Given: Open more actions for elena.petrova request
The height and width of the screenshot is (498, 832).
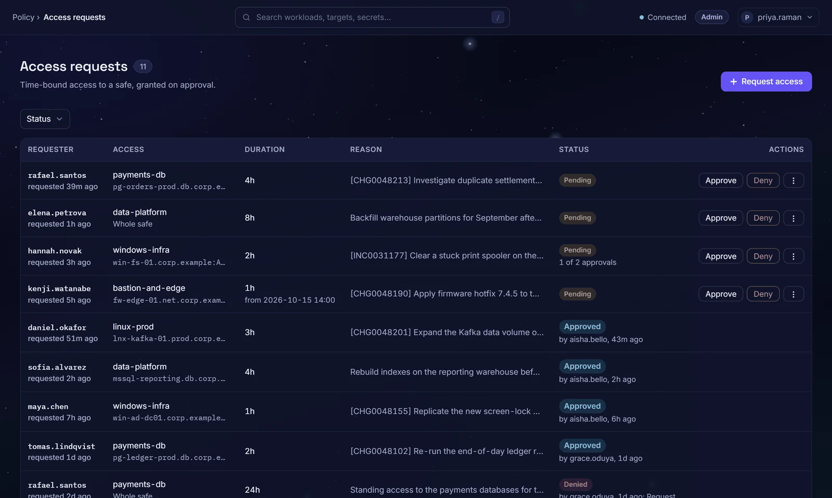Looking at the screenshot, I should pyautogui.click(x=794, y=218).
